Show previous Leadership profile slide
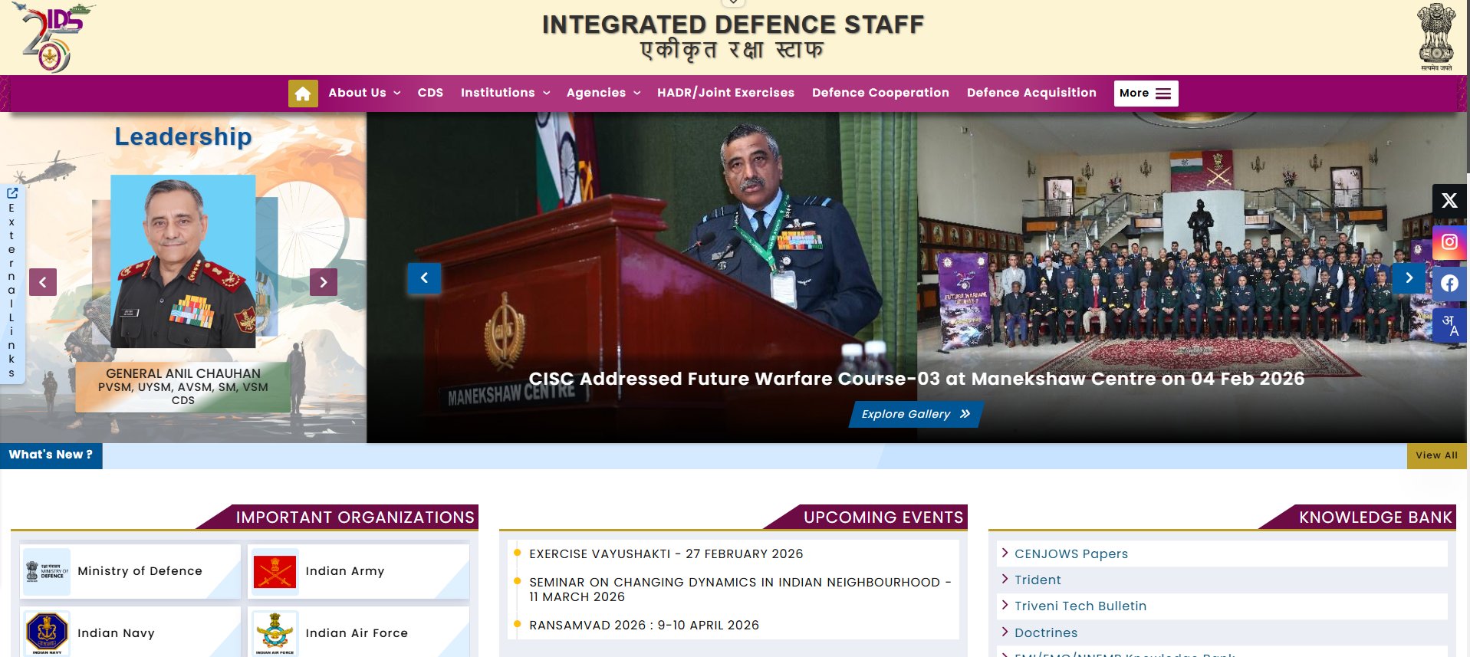This screenshot has height=657, width=1470. point(43,282)
